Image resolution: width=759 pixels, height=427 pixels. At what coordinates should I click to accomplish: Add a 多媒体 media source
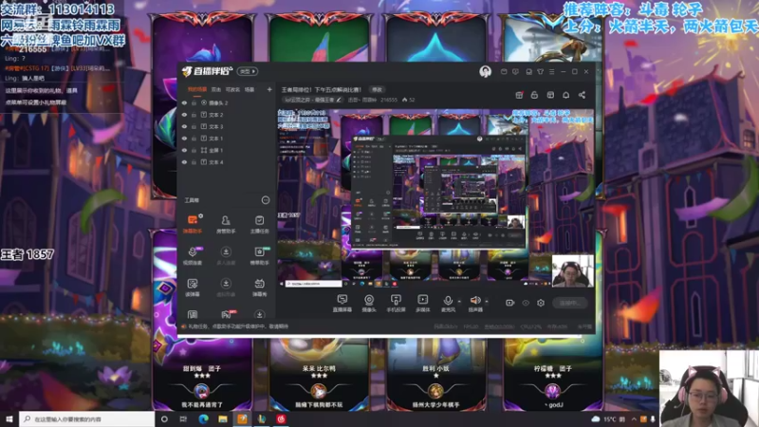pos(422,303)
